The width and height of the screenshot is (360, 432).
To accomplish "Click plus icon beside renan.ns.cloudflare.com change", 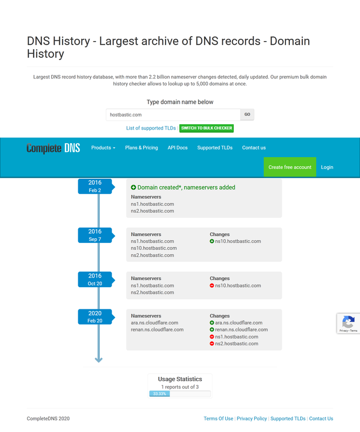I will 212,329.
